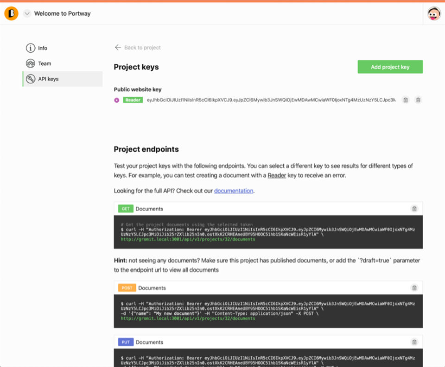Go back to project link

138,48
